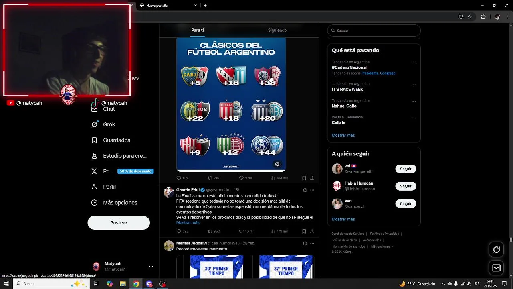The width and height of the screenshot is (513, 289).
Task: Open Gastón Edul profile avatar
Action: click(x=169, y=193)
